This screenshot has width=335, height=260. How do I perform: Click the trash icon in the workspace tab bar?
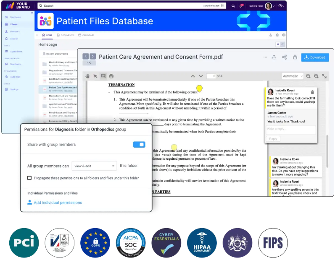[x=277, y=35]
